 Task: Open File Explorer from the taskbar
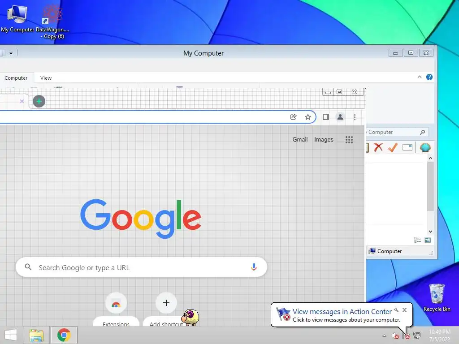(36, 335)
